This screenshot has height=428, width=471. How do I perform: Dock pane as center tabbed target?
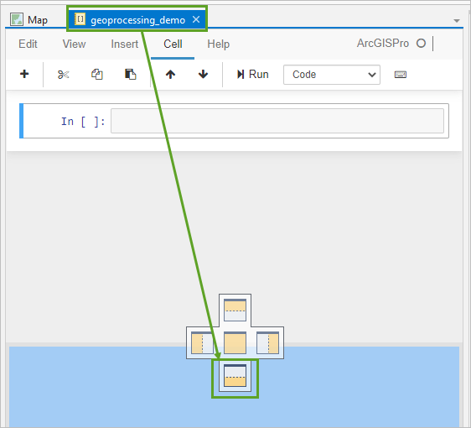(x=235, y=342)
